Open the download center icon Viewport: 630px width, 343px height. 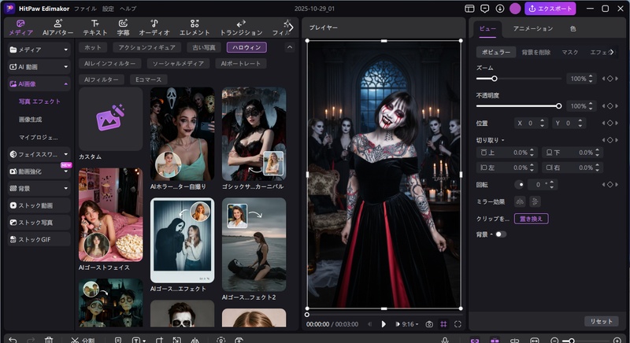tap(500, 9)
